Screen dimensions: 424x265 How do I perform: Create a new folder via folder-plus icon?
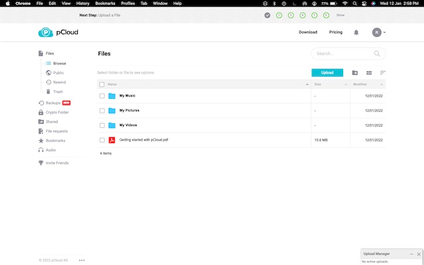[x=355, y=73]
